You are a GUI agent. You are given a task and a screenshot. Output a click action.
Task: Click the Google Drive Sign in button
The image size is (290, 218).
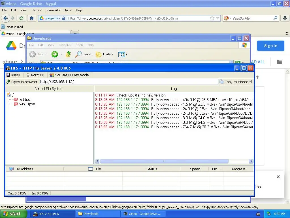click(x=270, y=46)
